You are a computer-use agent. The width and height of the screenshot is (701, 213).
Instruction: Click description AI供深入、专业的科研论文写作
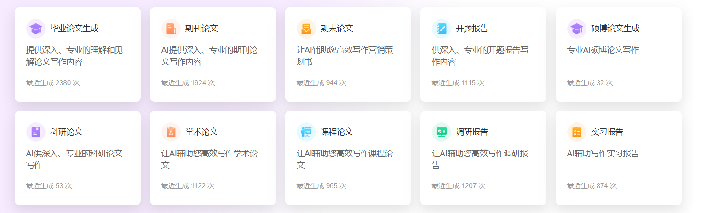(x=75, y=160)
